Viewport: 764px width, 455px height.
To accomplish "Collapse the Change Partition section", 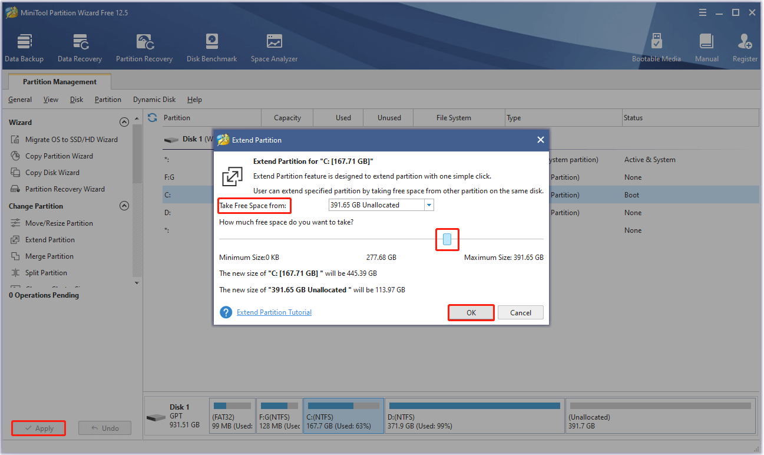I will coord(124,206).
